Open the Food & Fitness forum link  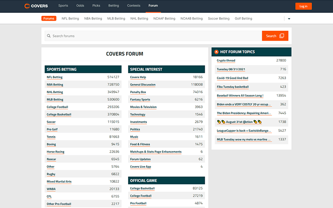[x=140, y=144]
